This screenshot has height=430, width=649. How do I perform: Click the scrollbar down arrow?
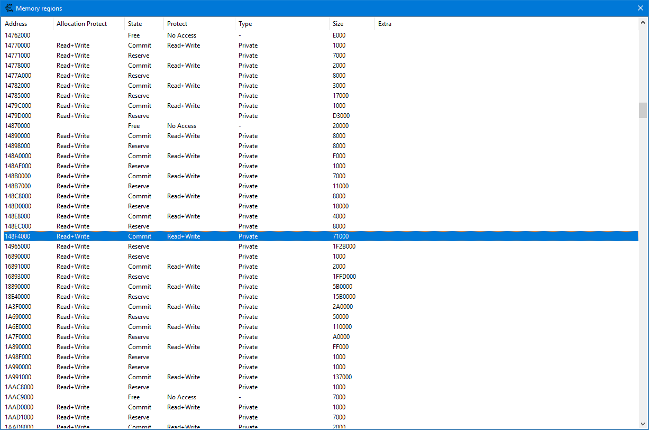643,424
